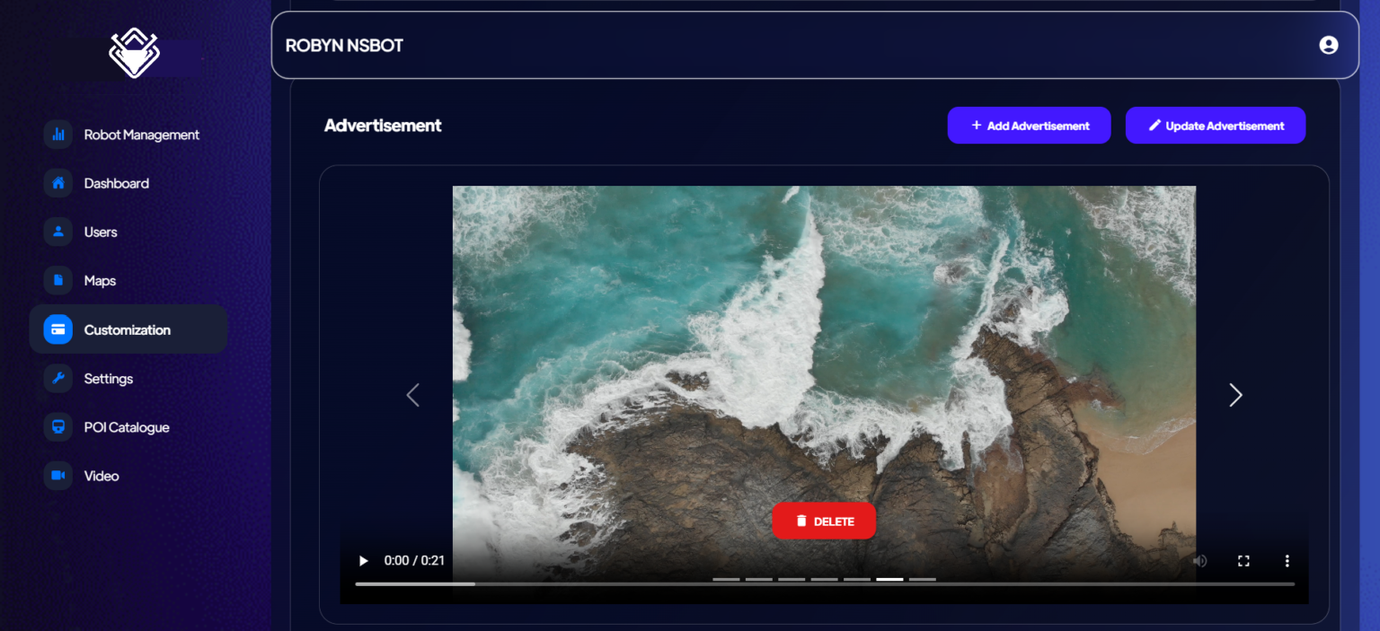
Task: Click the Add Advertisement button
Action: tap(1029, 126)
